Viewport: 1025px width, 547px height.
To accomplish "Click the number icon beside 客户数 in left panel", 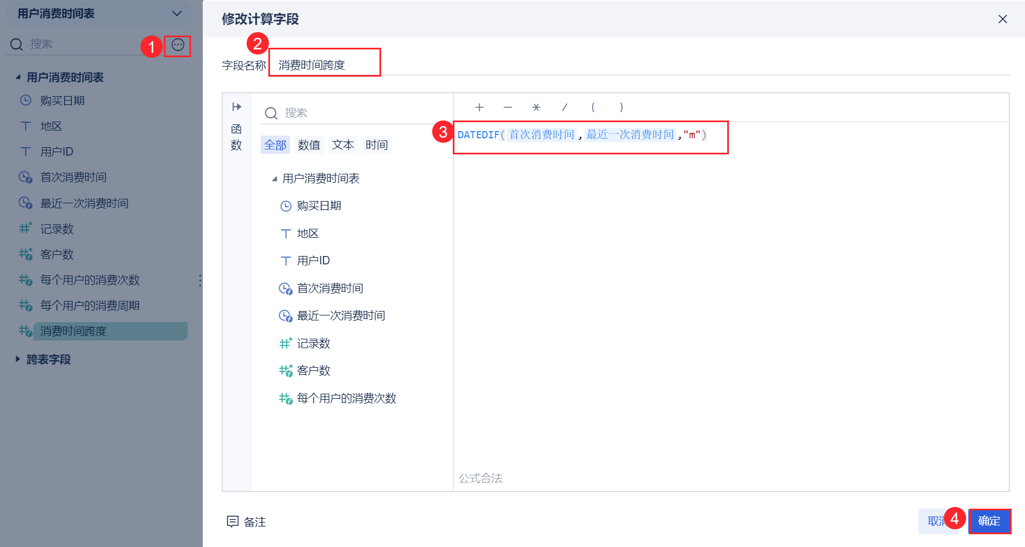I will coord(26,254).
